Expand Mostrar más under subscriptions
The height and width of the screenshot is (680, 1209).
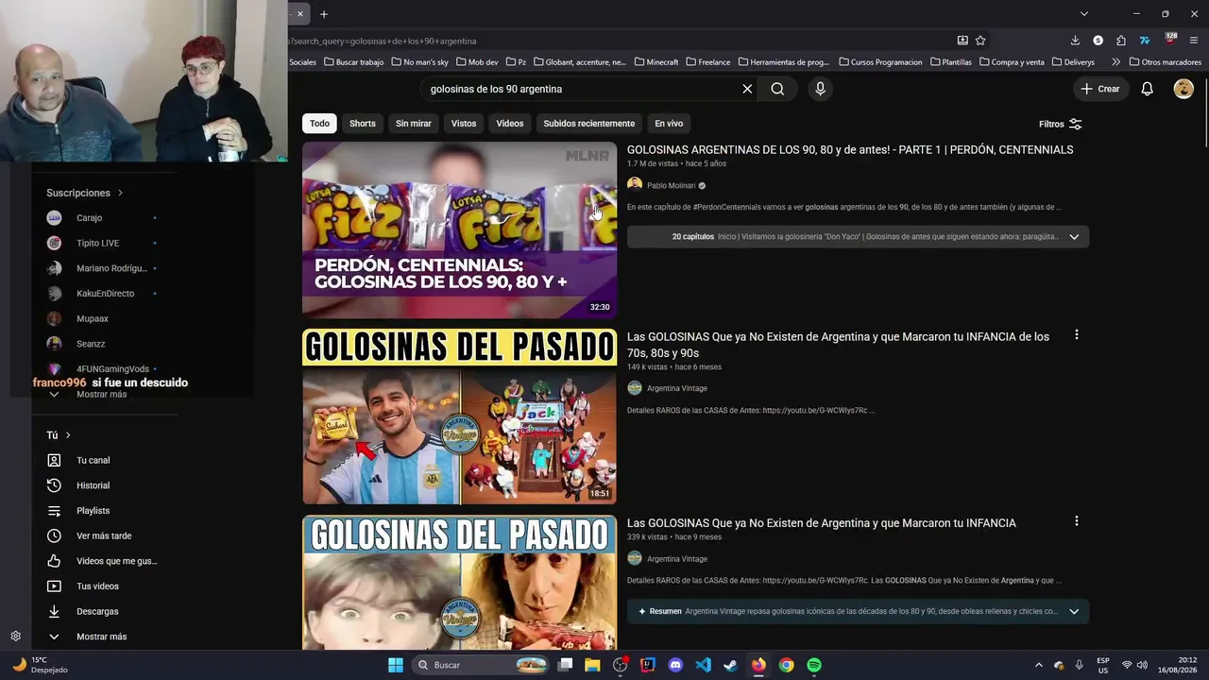(101, 394)
